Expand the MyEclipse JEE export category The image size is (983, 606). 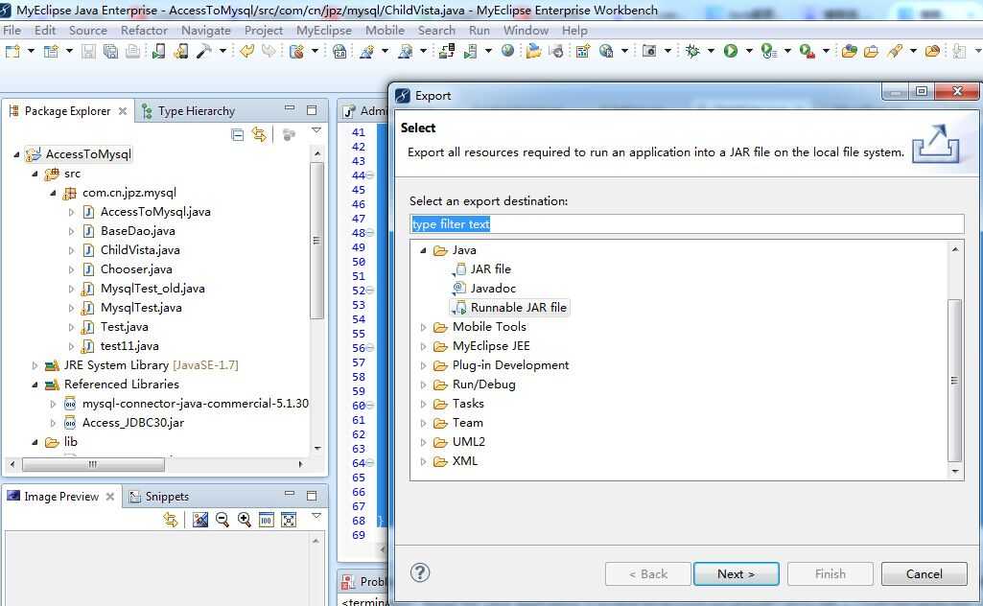pos(423,346)
